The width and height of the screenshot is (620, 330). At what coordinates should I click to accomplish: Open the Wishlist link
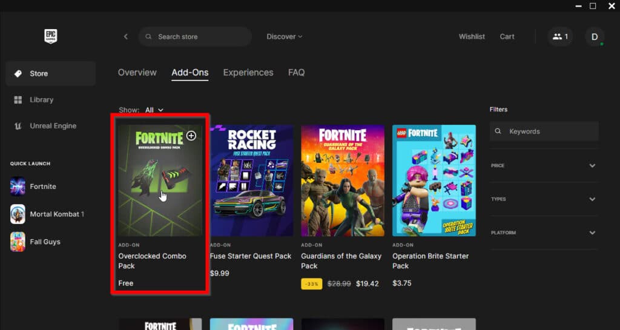point(472,36)
